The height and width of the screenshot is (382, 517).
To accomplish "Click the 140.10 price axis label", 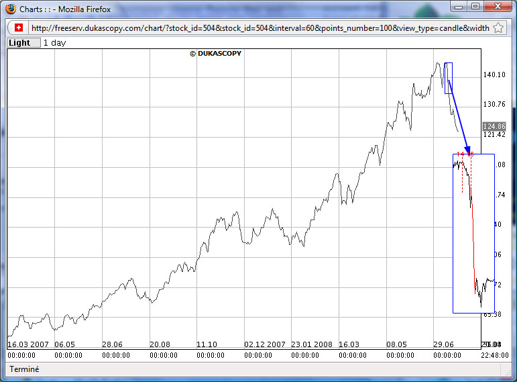I will coord(494,75).
